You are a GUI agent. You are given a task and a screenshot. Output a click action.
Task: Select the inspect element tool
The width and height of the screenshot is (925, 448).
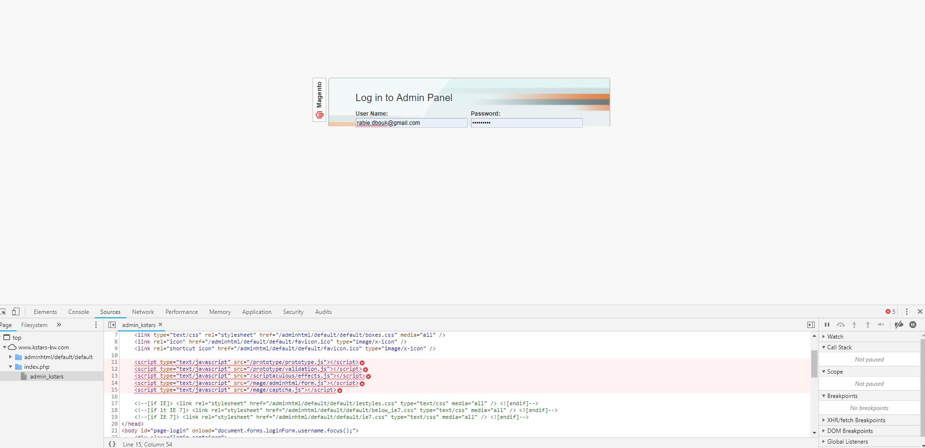pos(4,311)
